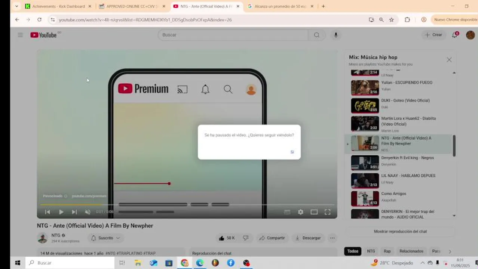The image size is (478, 269).
Task: Enter full screen in the video player
Action: point(327,212)
